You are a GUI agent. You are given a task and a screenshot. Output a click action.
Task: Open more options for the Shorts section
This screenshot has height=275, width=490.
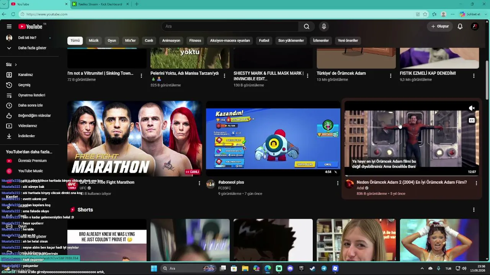(474, 210)
